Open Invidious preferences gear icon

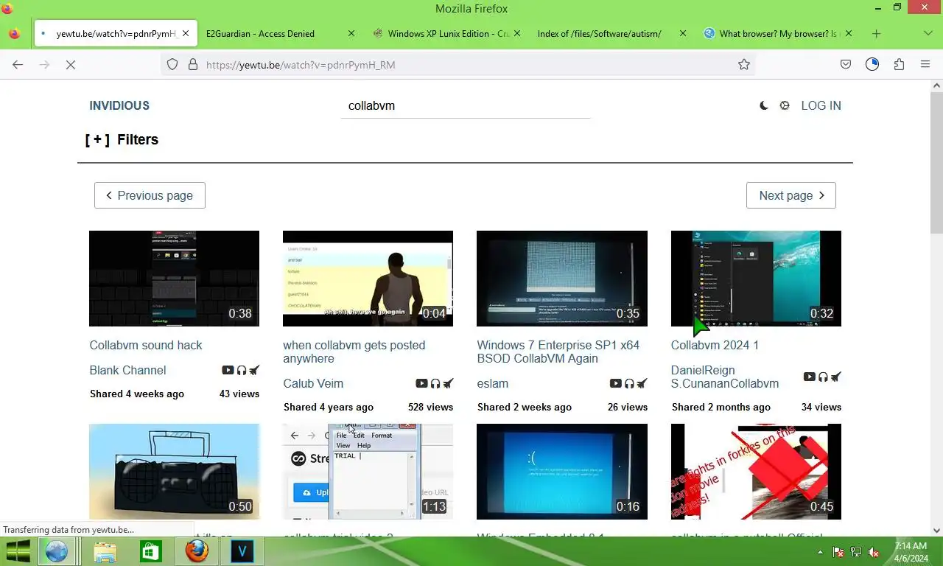(x=785, y=105)
